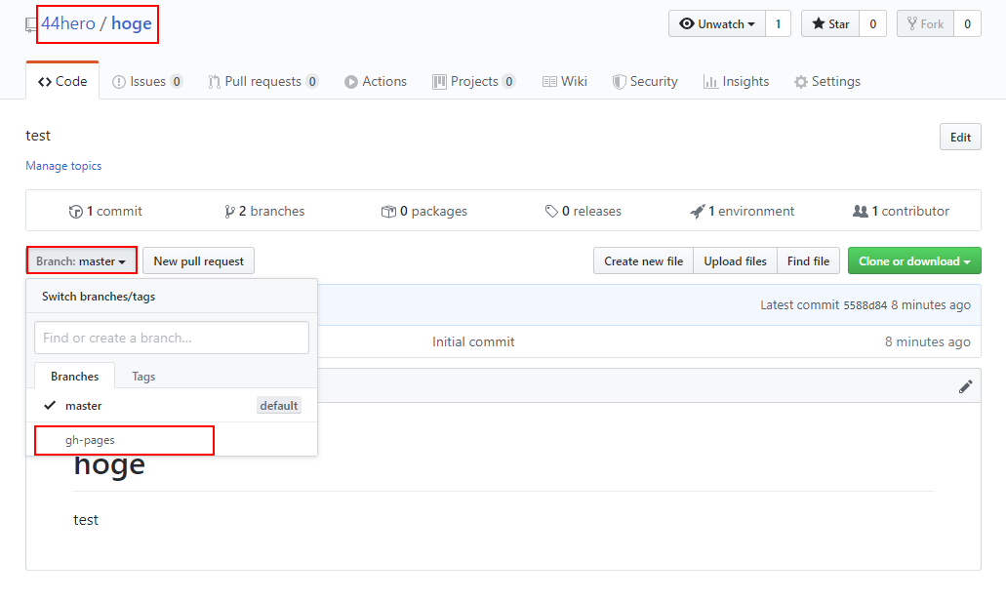
Task: Open the Projects tab
Action: [474, 82]
